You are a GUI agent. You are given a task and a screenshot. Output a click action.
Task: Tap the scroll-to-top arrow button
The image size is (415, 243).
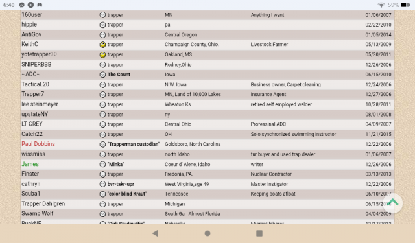click(x=393, y=203)
